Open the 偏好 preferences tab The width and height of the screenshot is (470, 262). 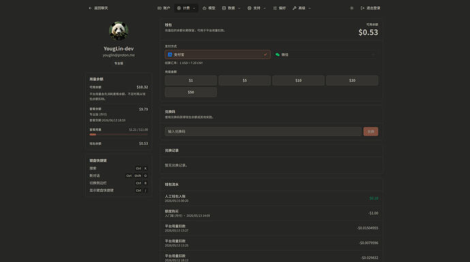(279, 8)
